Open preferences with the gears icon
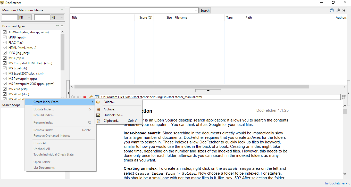The width and height of the screenshot is (351, 187). click(x=338, y=10)
